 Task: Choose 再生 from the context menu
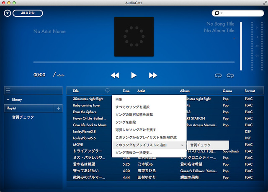pyautogui.click(x=149, y=99)
